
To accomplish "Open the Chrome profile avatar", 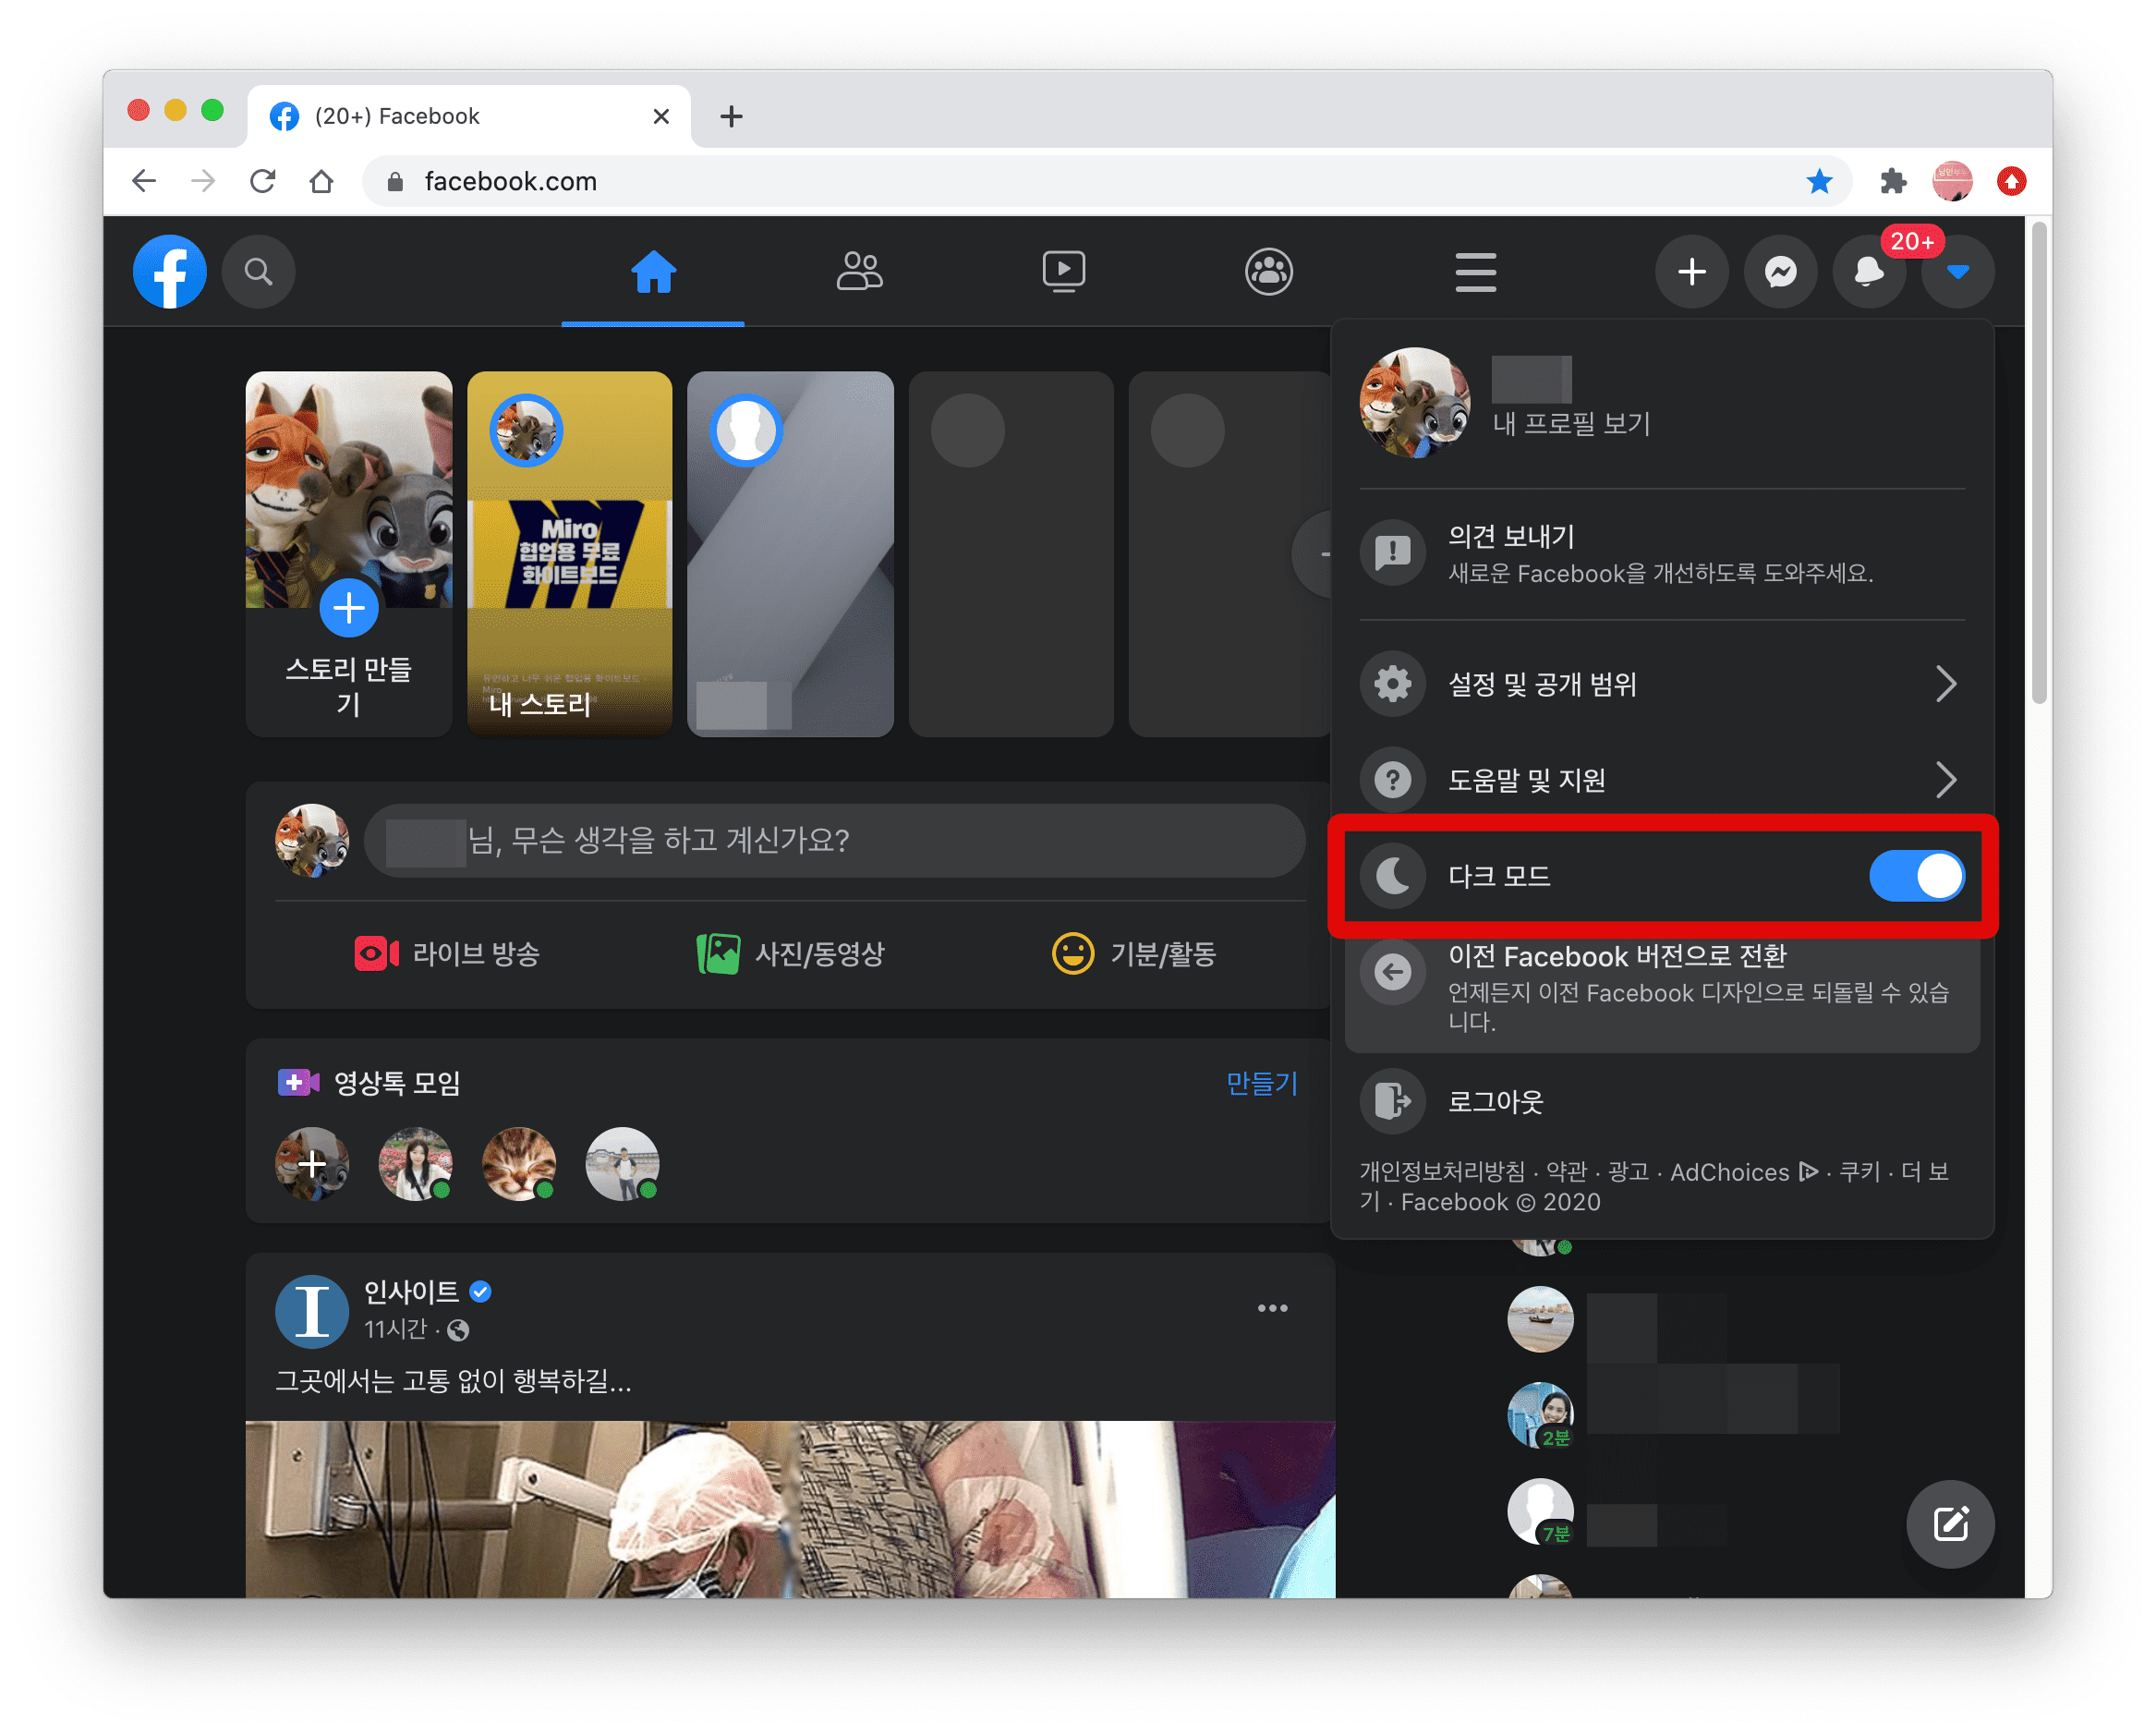I will click(1952, 181).
